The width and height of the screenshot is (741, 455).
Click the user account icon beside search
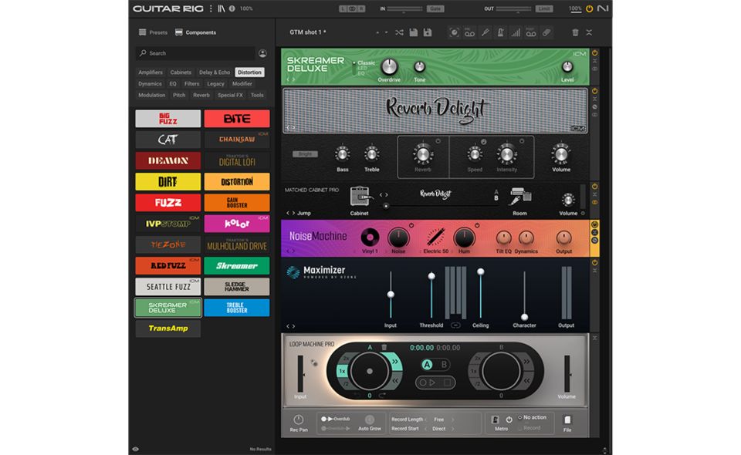[x=262, y=53]
